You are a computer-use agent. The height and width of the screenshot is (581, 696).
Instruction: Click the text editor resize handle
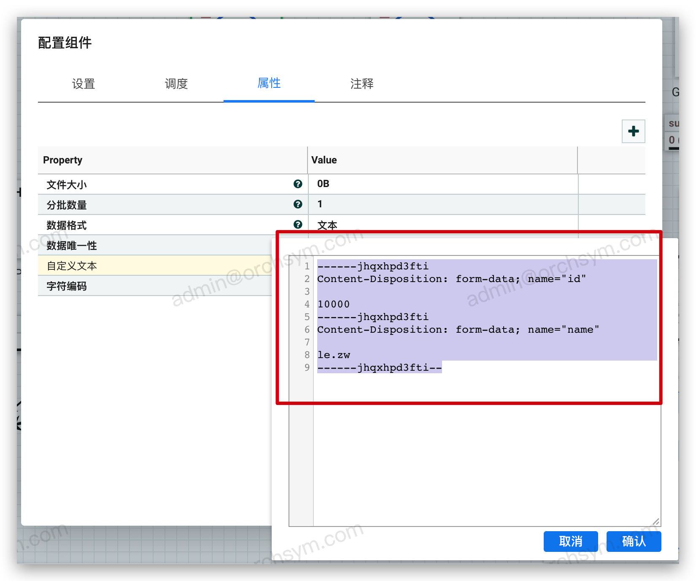[656, 522]
